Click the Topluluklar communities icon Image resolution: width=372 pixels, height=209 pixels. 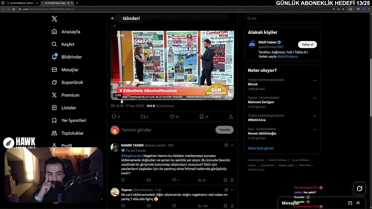pos(54,133)
